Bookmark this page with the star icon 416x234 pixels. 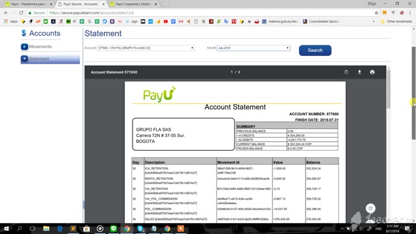tap(376, 13)
